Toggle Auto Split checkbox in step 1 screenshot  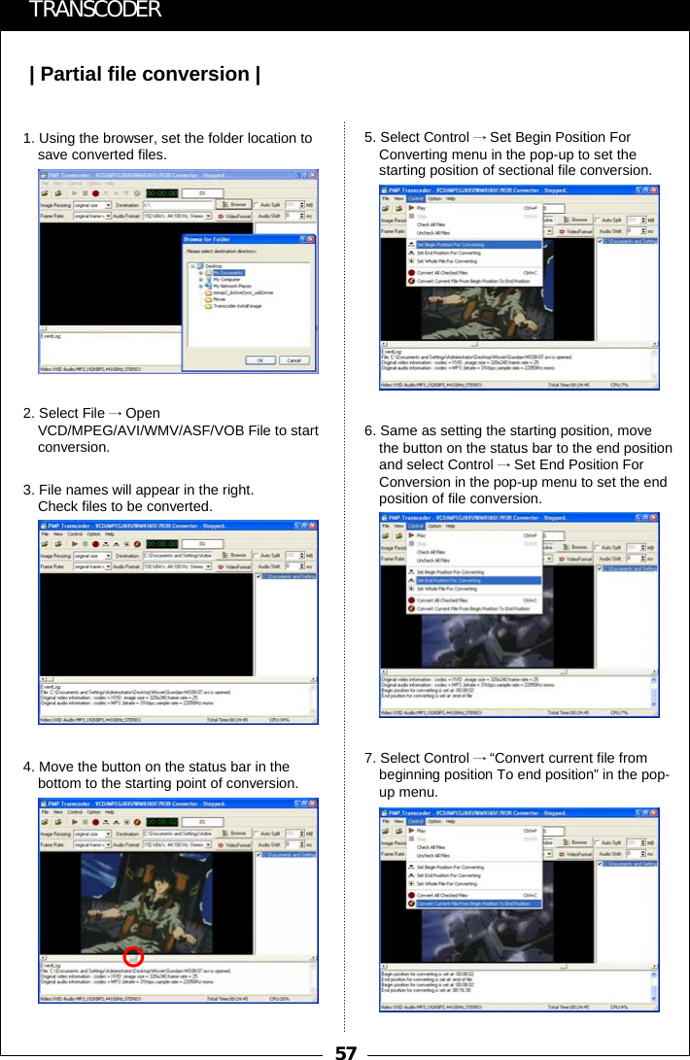point(256,205)
